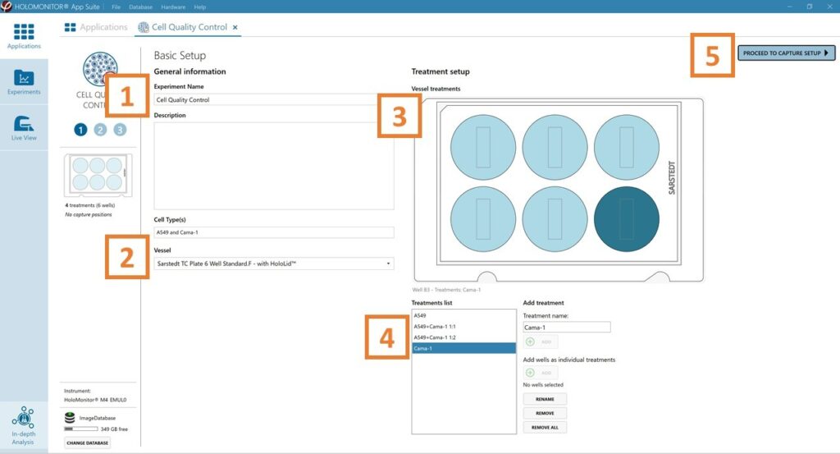Viewport: 840px width, 454px height.
Task: Select the top-left well of the plate
Action: coord(482,147)
